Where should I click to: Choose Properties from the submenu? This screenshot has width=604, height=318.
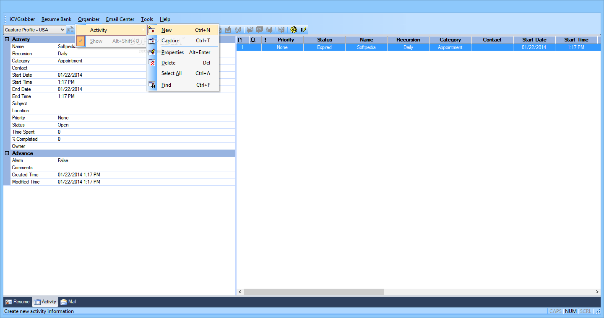pos(183,52)
